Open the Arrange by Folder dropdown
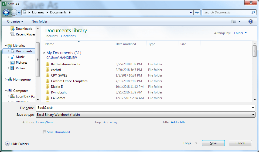Viewport: 259px width, 152px height. [x=240, y=33]
